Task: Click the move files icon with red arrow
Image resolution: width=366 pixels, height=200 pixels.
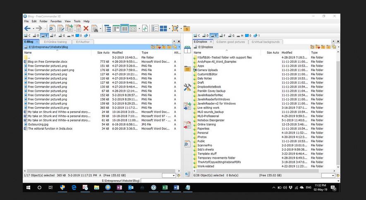Action: point(77,28)
